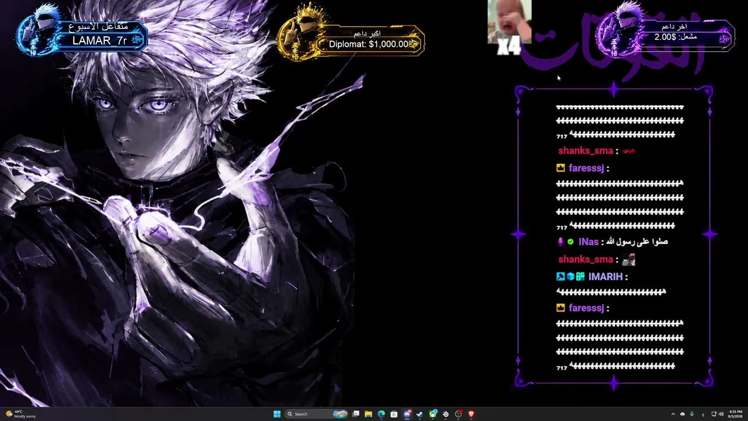Open the Xbox app taskbar icon
Viewport: 748px width, 421px height.
pos(433,414)
